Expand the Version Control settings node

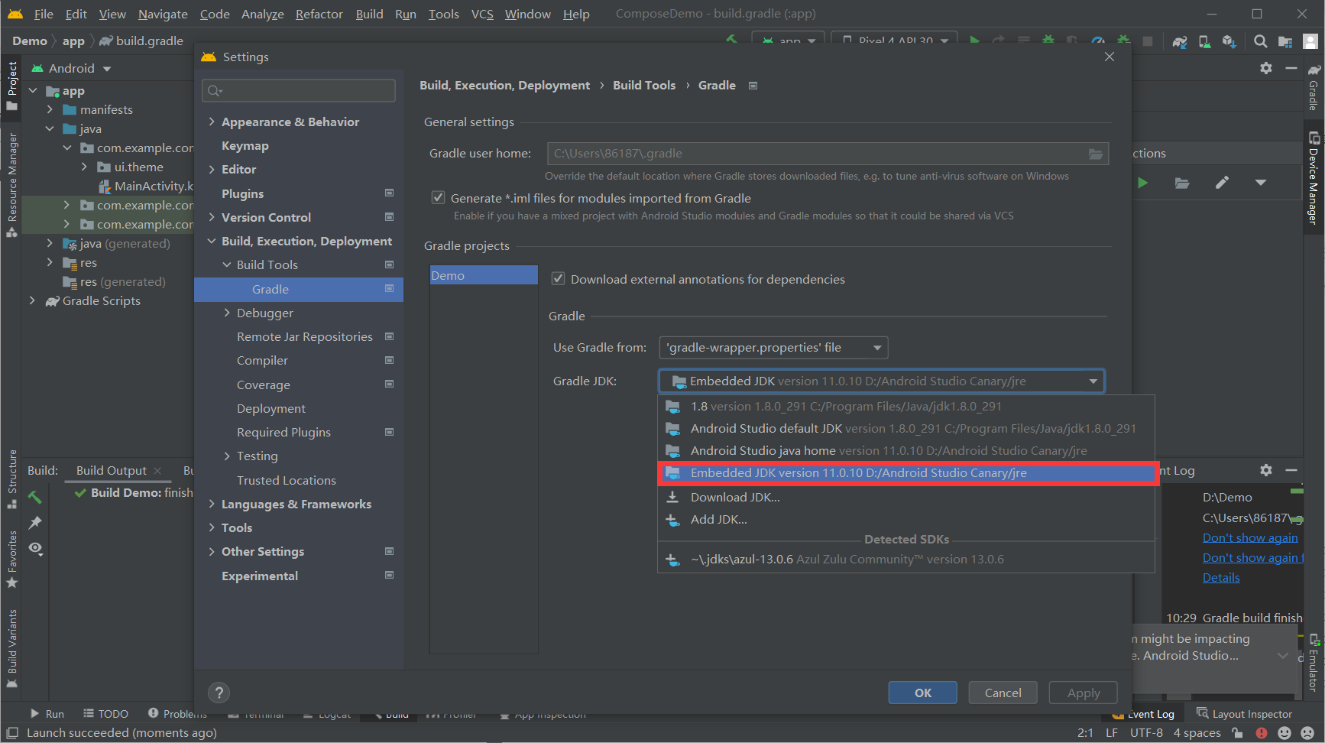tap(212, 217)
